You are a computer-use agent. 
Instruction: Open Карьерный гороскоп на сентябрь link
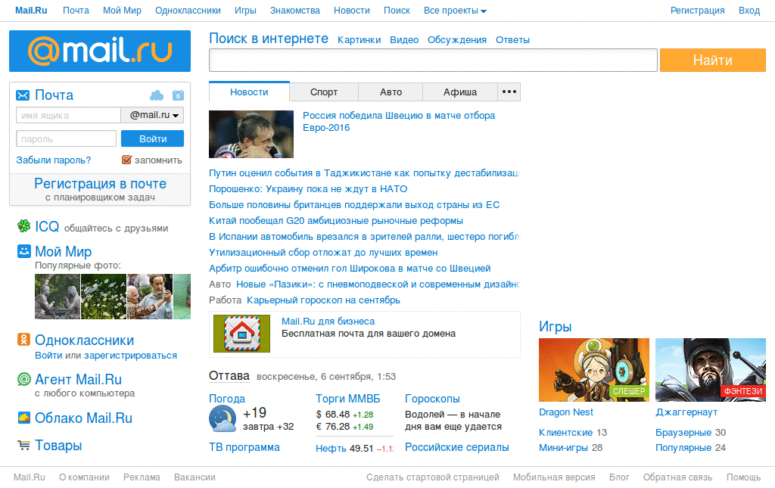coord(323,300)
